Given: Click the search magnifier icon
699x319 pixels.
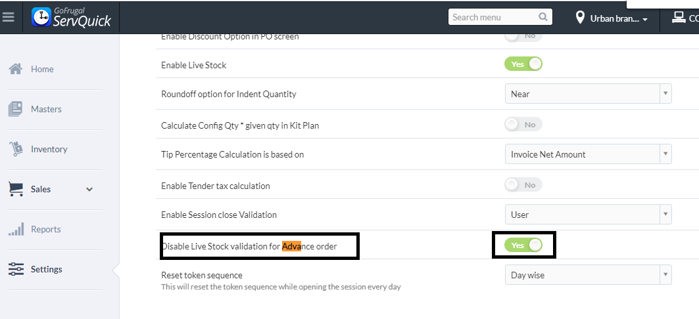Looking at the screenshot, I should click(543, 17).
